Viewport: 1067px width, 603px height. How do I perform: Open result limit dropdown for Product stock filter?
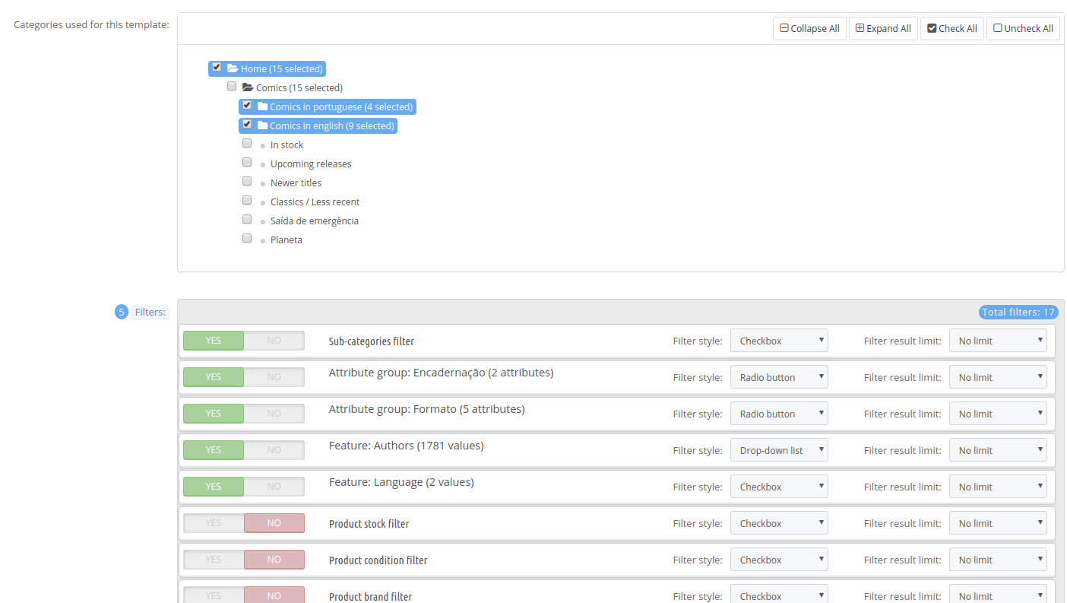pos(998,523)
